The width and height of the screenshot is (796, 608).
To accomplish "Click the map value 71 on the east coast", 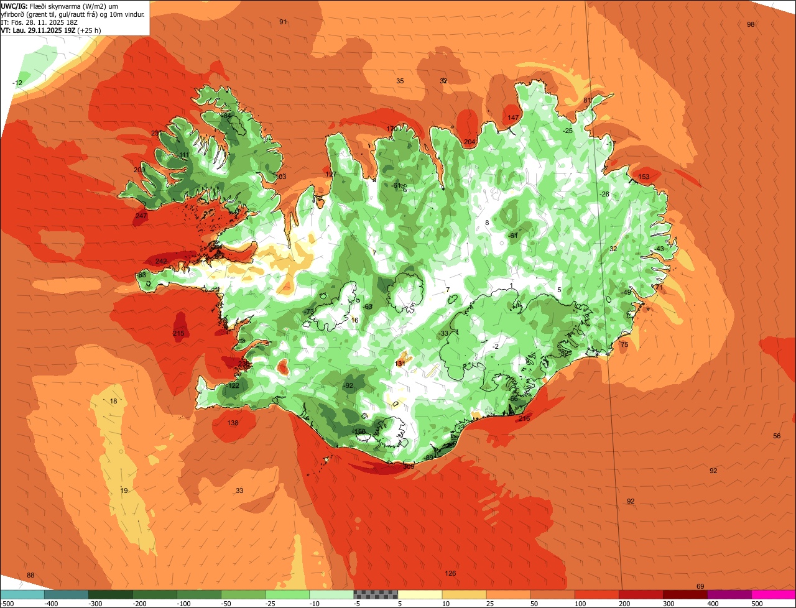I will 659,287.
